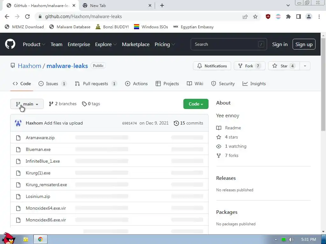This screenshot has width=326, height=244.
Task: View the 15 commits link
Action: [x=188, y=123]
